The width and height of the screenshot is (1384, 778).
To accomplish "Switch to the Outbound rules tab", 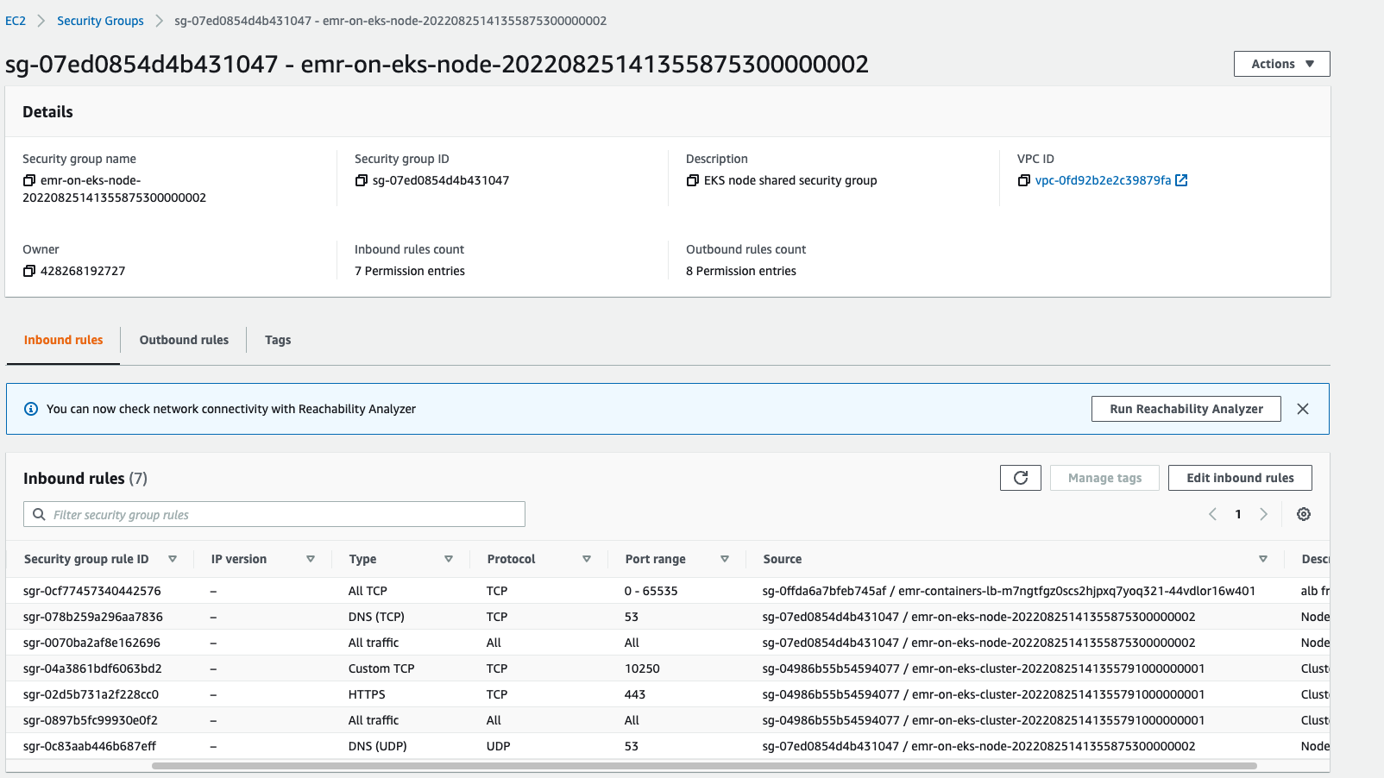I will (183, 339).
